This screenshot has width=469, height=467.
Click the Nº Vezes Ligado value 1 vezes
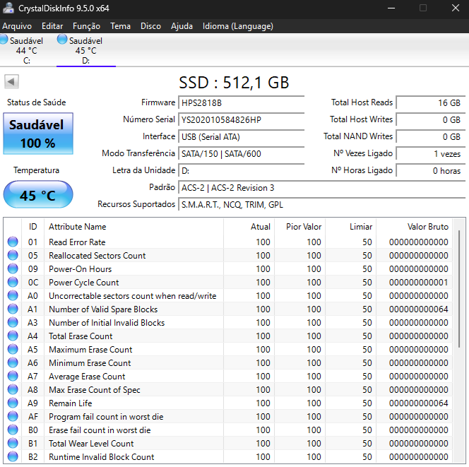coord(431,154)
